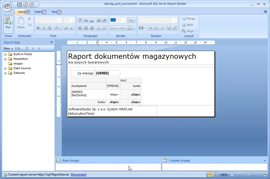Screen dimensions: 270x179
Task: Align text to bottom
Action: click(x=92, y=20)
